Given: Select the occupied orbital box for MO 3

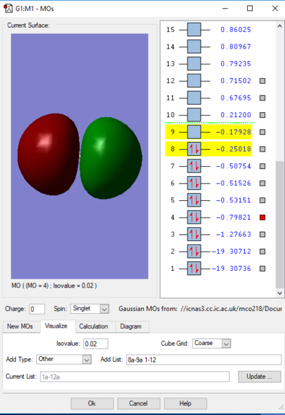Looking at the screenshot, I should pos(194,234).
